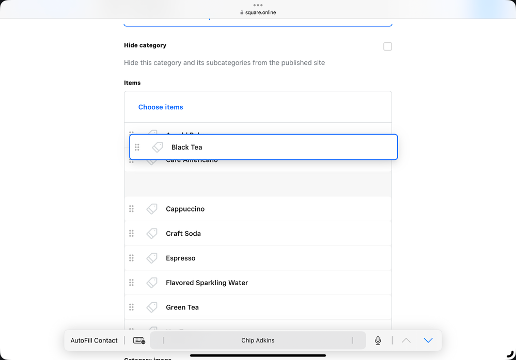Jump to next field with down chevron
The height and width of the screenshot is (360, 516).
coord(428,340)
